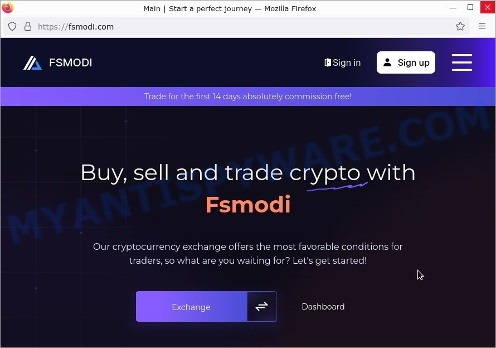Image resolution: width=496 pixels, height=348 pixels.
Task: Click the Exchange button
Action: coord(191,307)
